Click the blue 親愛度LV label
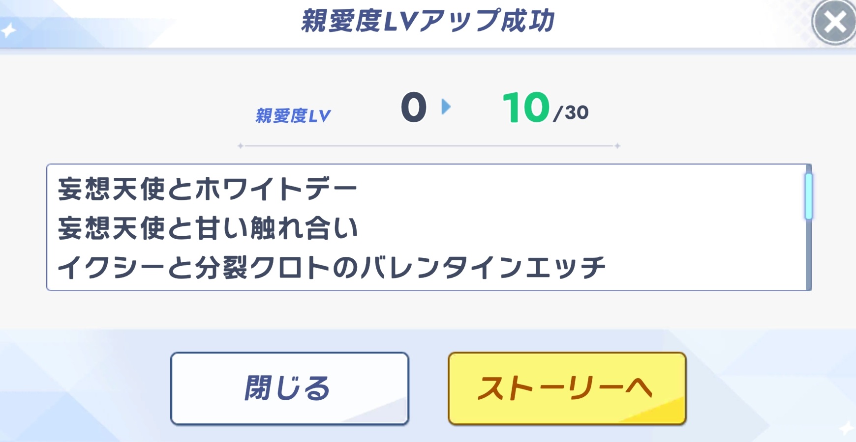856x442 pixels. [293, 116]
